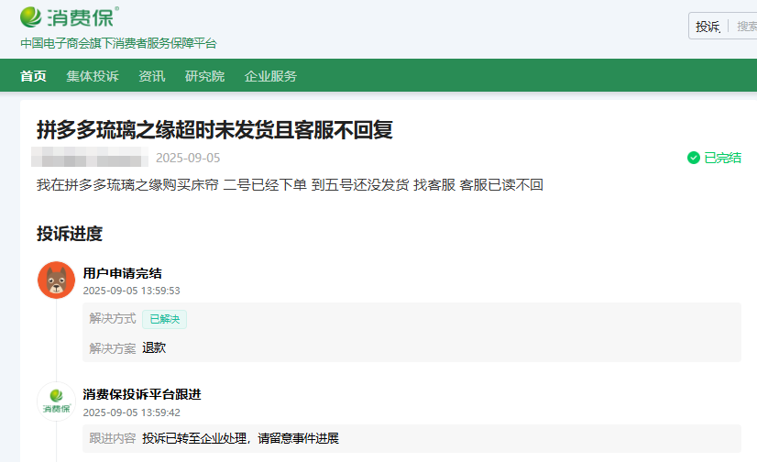Viewport: 757px width, 462px height.
Task: Navigate to 研究院 in the nav bar
Action: 204,76
